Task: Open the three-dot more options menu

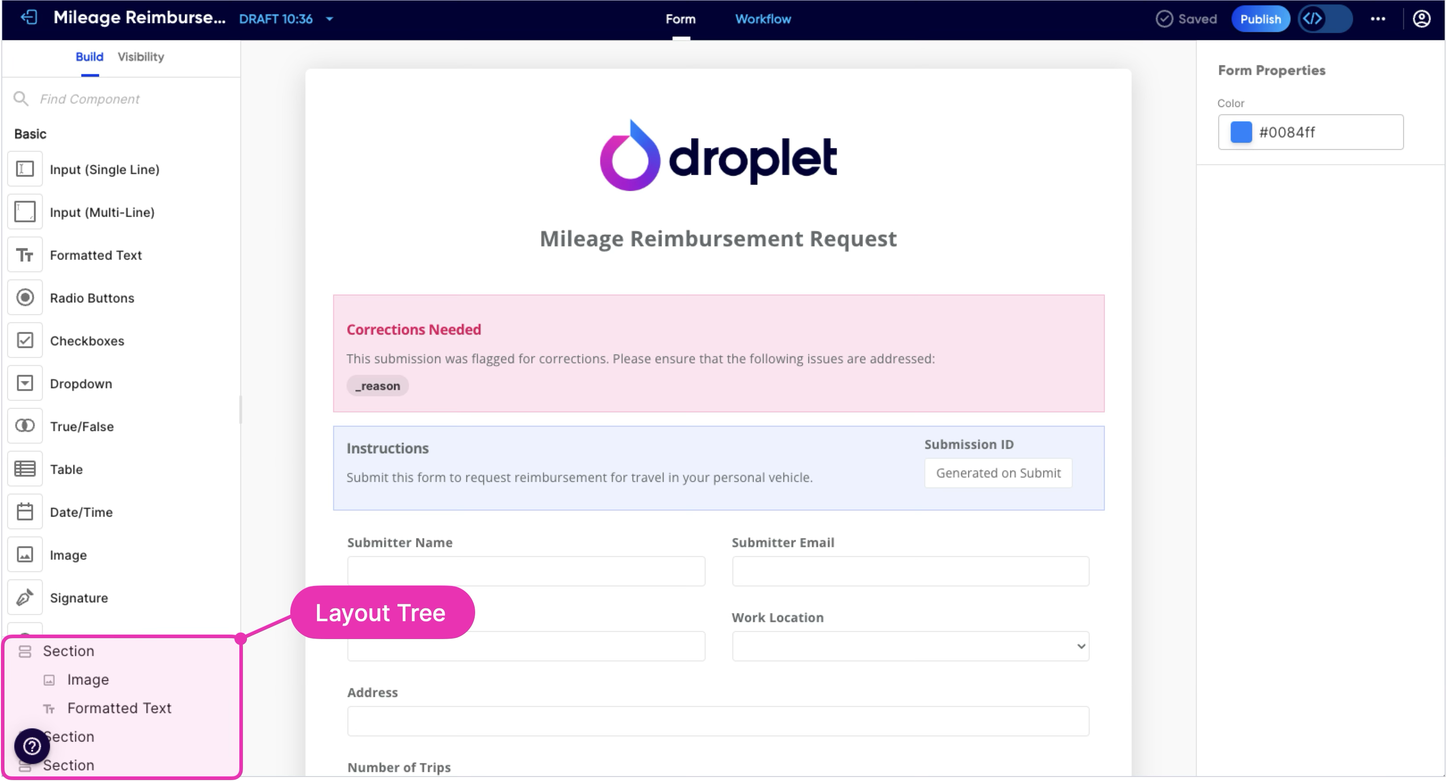Action: point(1378,19)
